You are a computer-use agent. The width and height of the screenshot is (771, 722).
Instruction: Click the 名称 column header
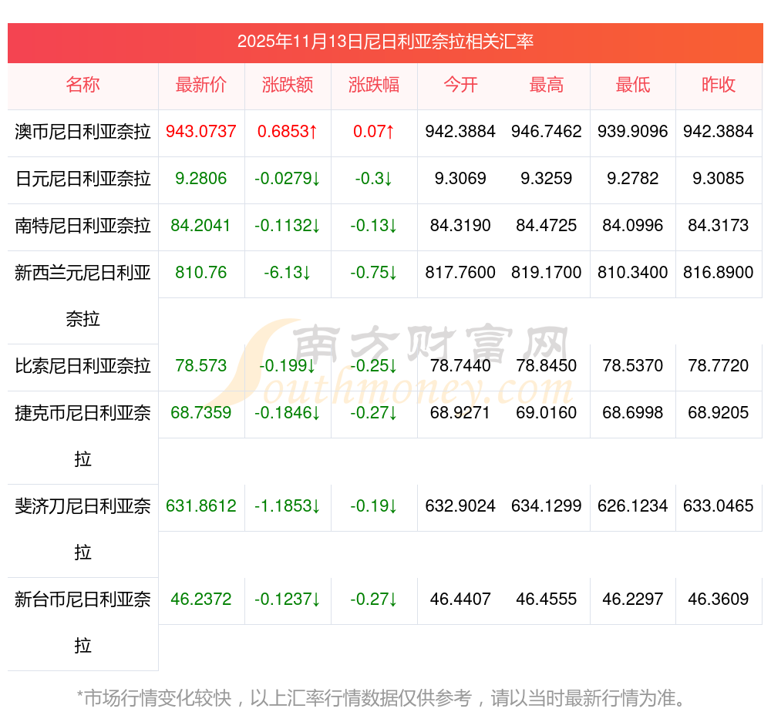[x=82, y=86]
